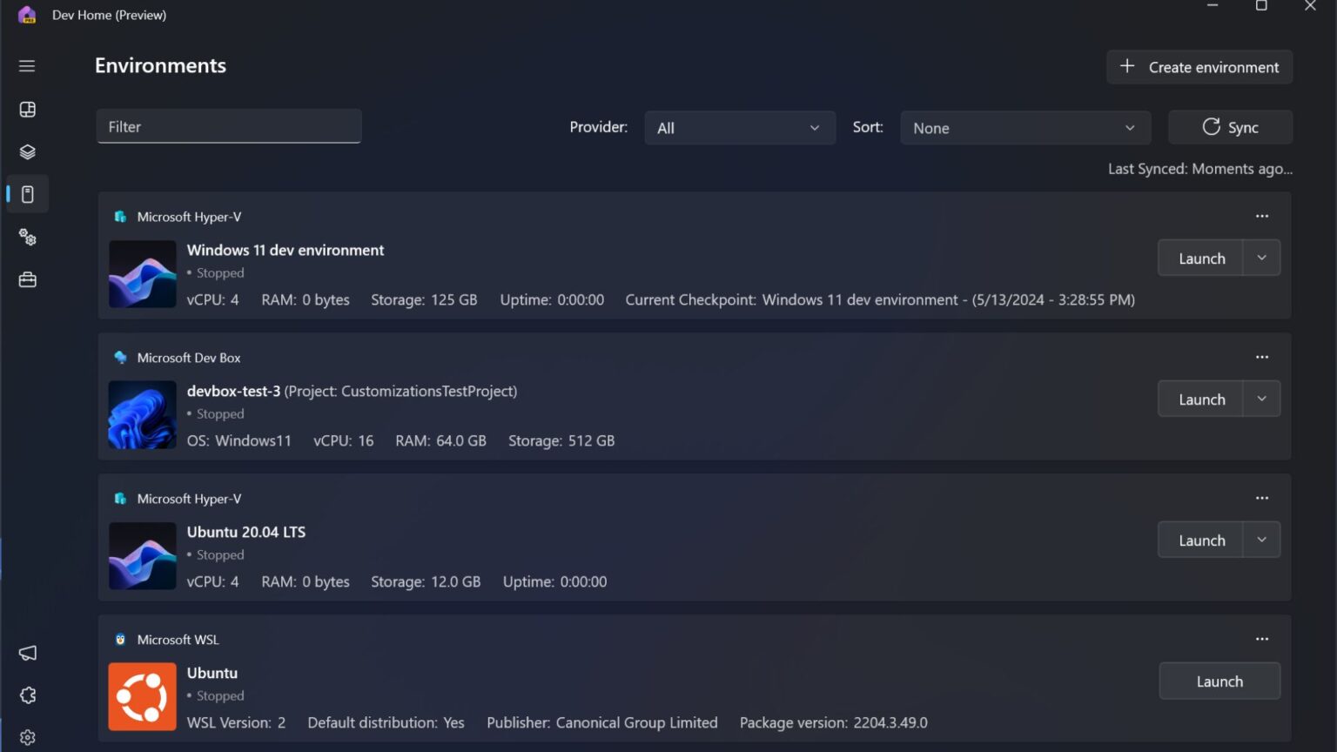
Task: Open the devbox-test-3 overflow menu
Action: [1261, 357]
